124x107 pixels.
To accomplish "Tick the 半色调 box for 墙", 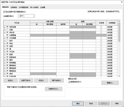I will pos(101,49).
